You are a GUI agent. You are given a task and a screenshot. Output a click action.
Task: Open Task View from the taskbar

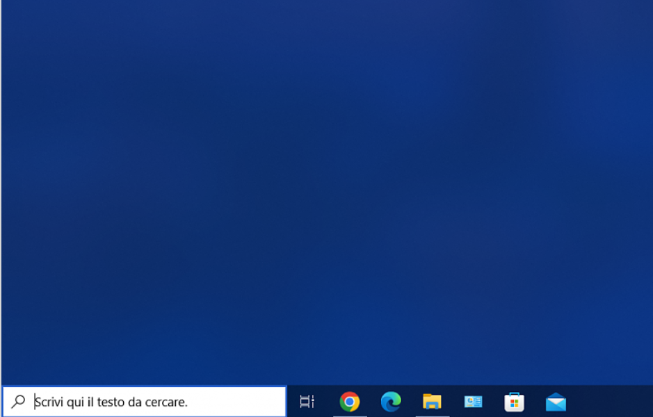[x=307, y=402]
